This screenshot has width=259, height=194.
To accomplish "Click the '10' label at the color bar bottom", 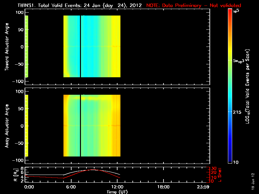I will tap(236, 162).
